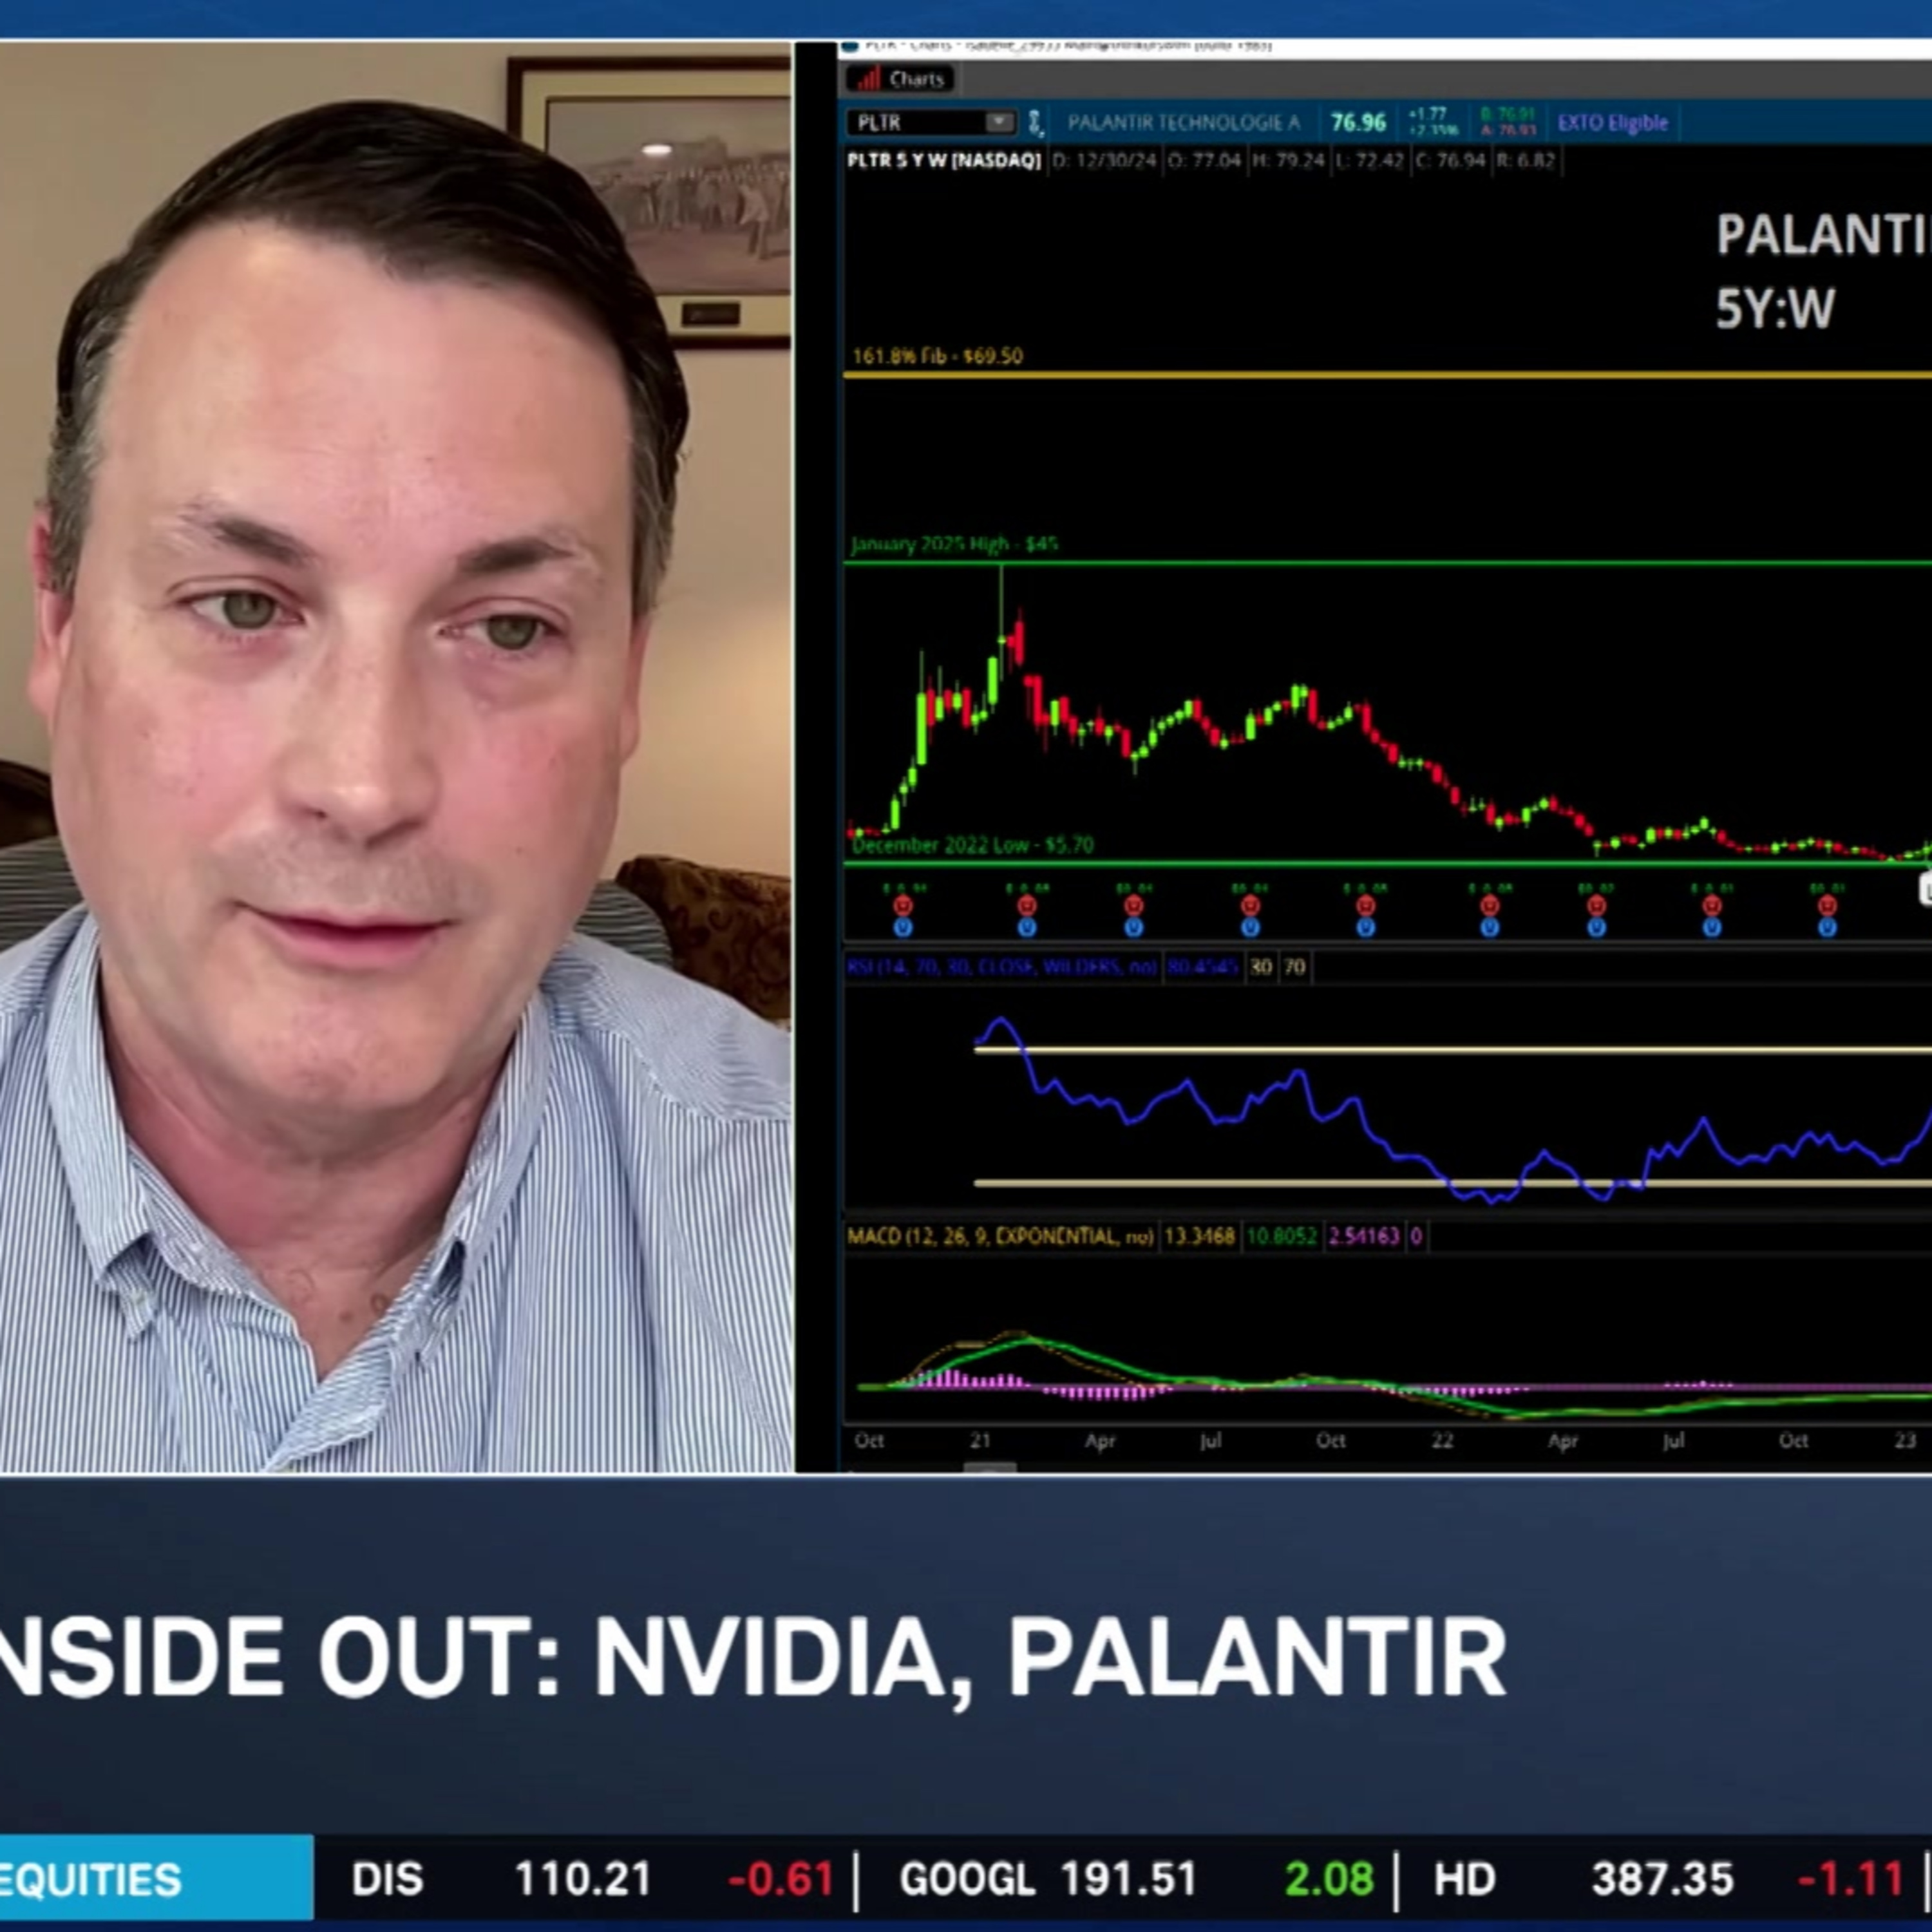Click the leftmost blue event marker icon
Viewport: 1932px width, 1932px height.
(902, 927)
